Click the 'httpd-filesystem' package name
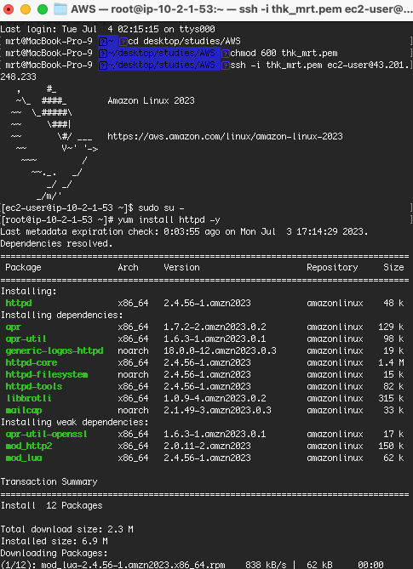 47,374
